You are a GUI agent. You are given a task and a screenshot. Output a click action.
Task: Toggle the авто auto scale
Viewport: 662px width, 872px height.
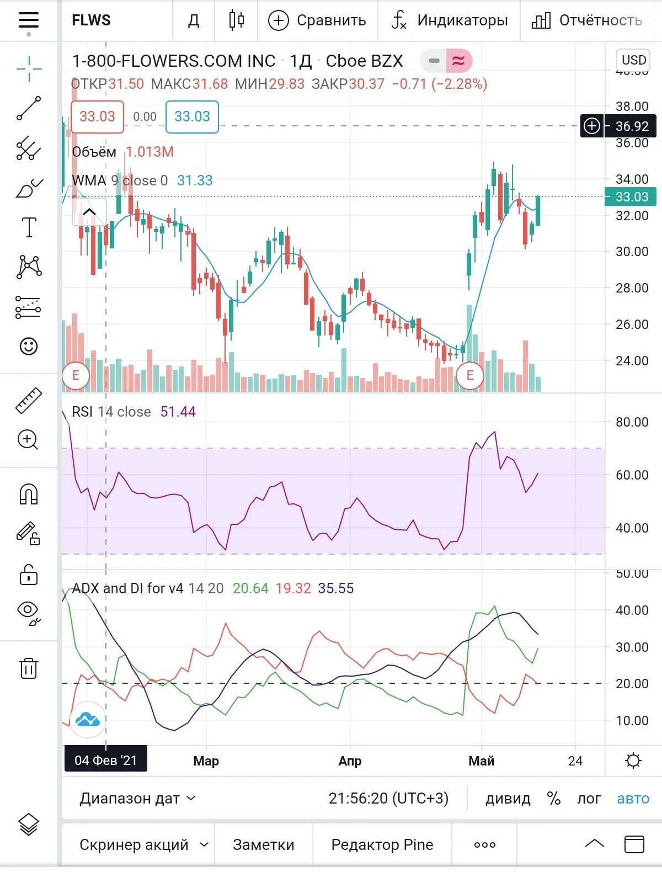pos(633,798)
